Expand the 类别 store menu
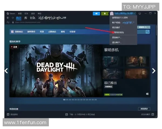The height and width of the screenshot is (129, 162). pyautogui.click(x=42, y=32)
